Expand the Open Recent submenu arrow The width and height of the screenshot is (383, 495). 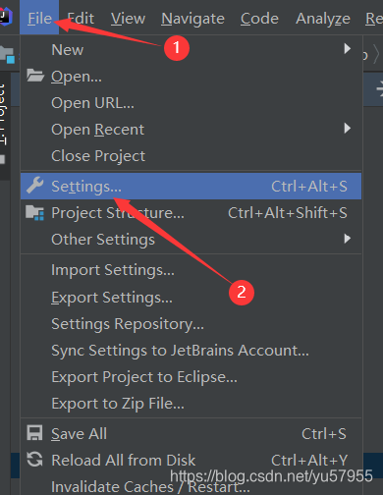348,128
